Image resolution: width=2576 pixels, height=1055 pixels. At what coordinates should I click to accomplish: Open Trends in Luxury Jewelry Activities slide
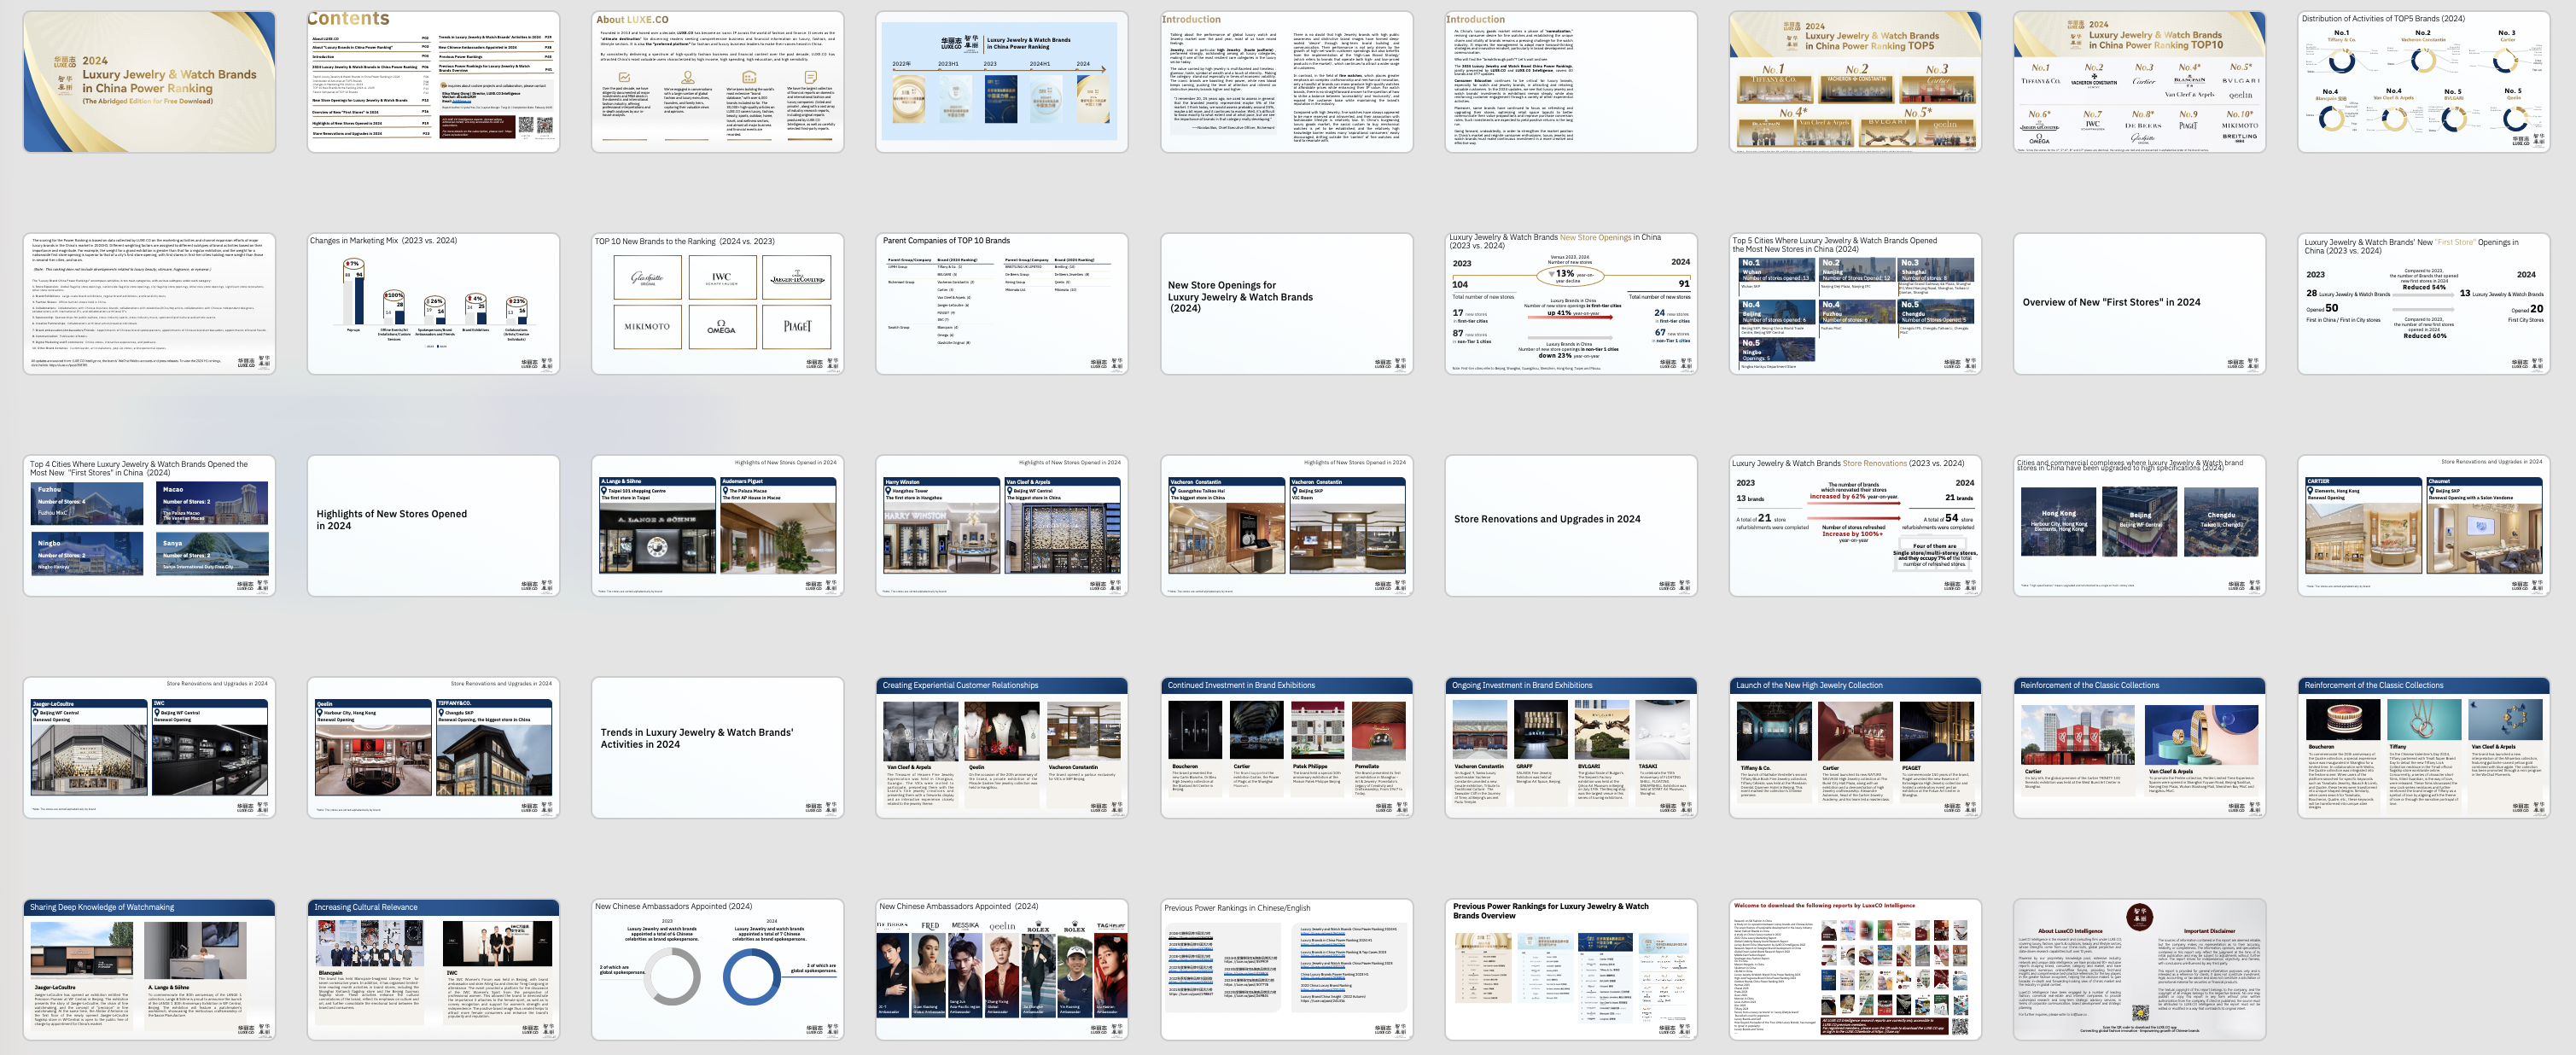(x=717, y=748)
